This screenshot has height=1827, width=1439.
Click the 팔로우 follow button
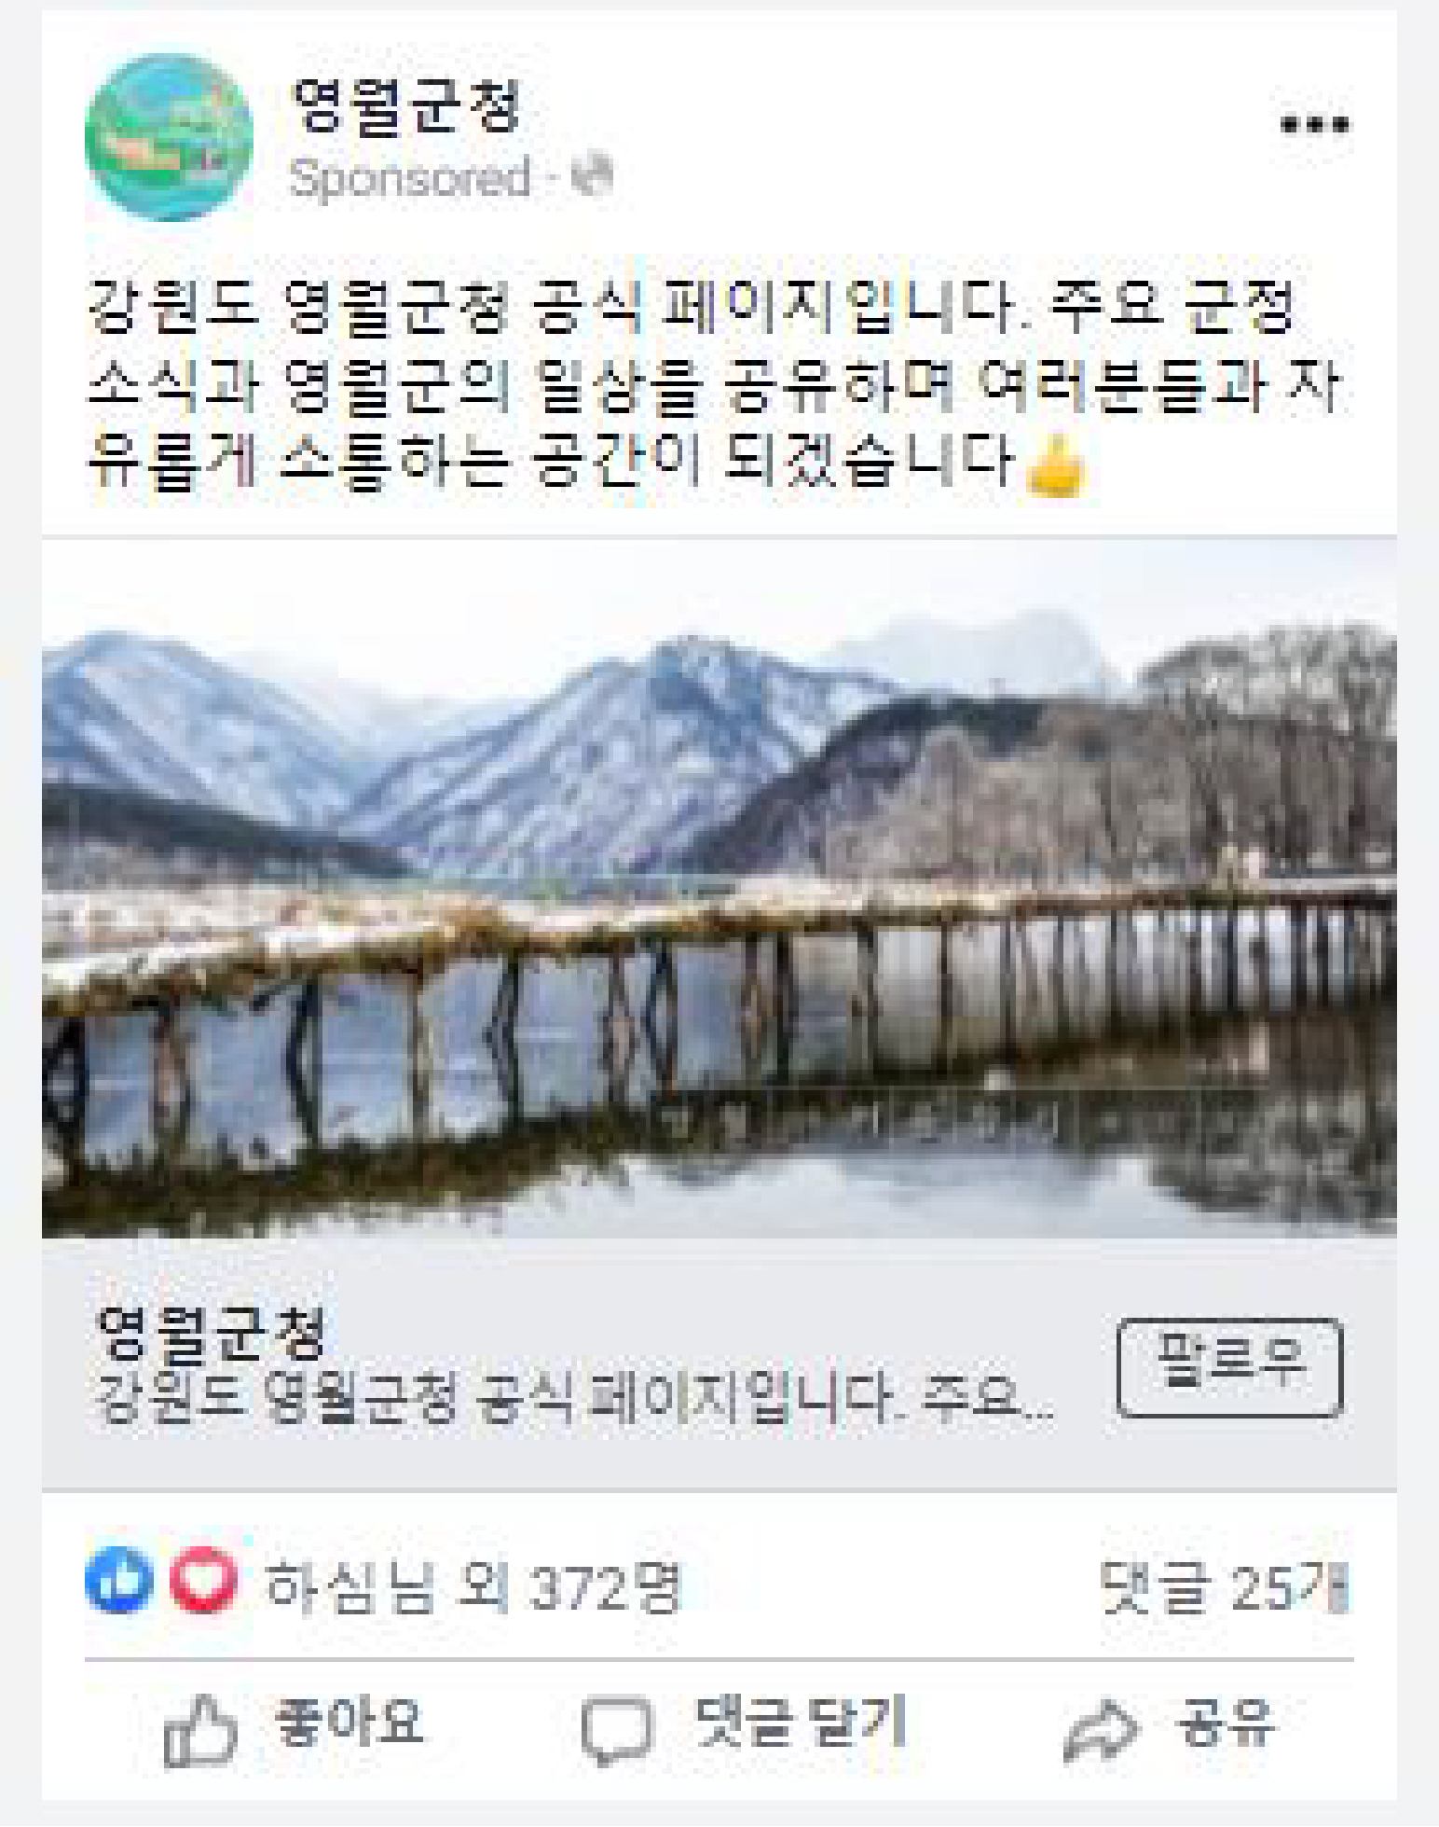click(x=1229, y=1367)
